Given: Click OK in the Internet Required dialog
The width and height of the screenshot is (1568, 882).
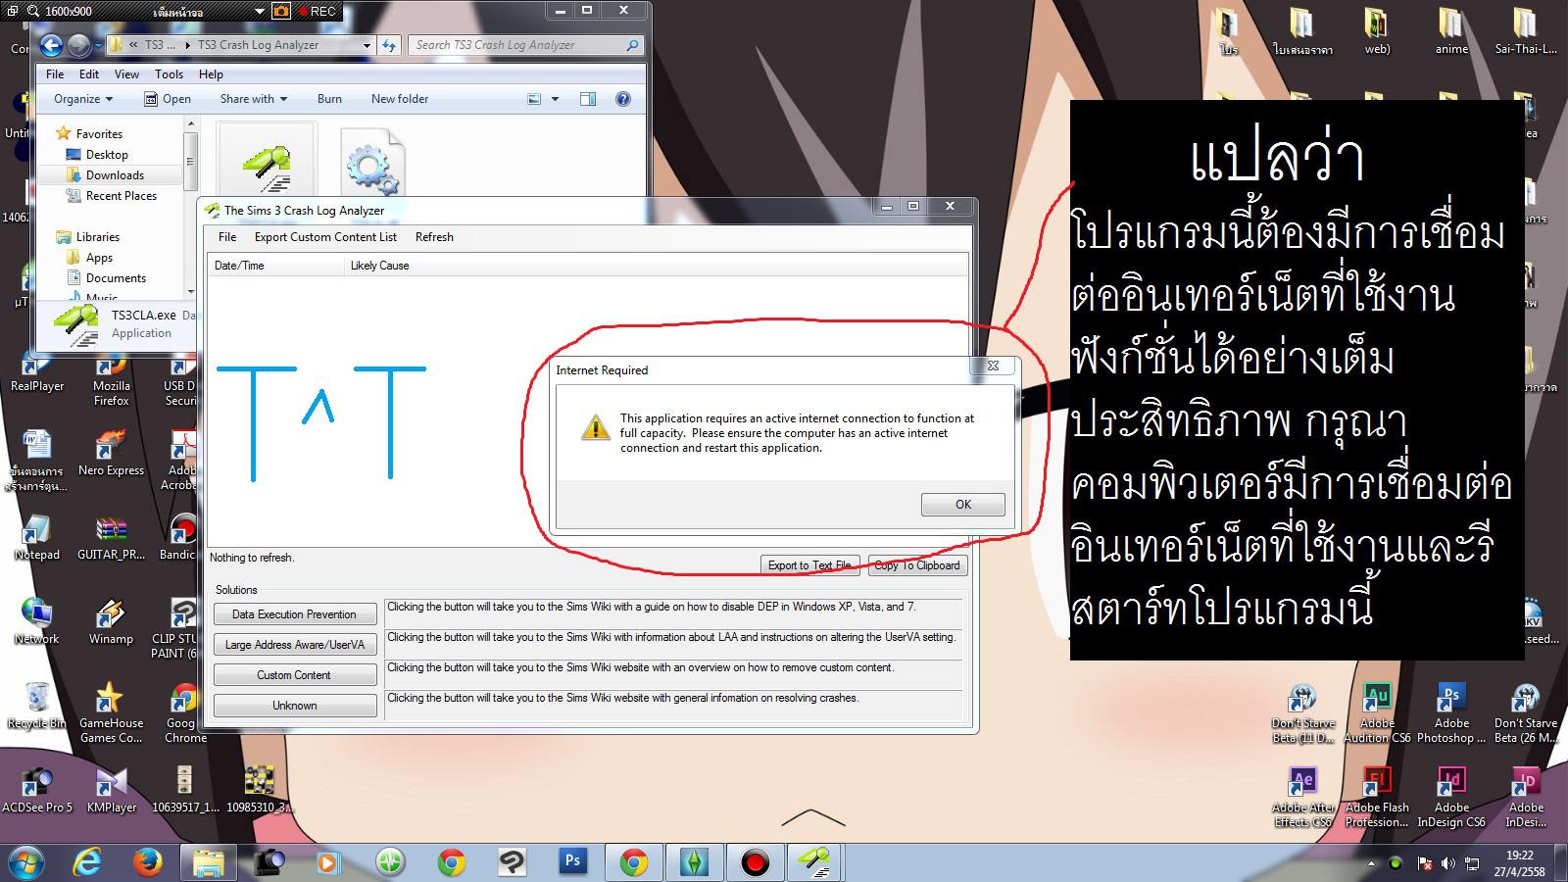Looking at the screenshot, I should point(962,504).
